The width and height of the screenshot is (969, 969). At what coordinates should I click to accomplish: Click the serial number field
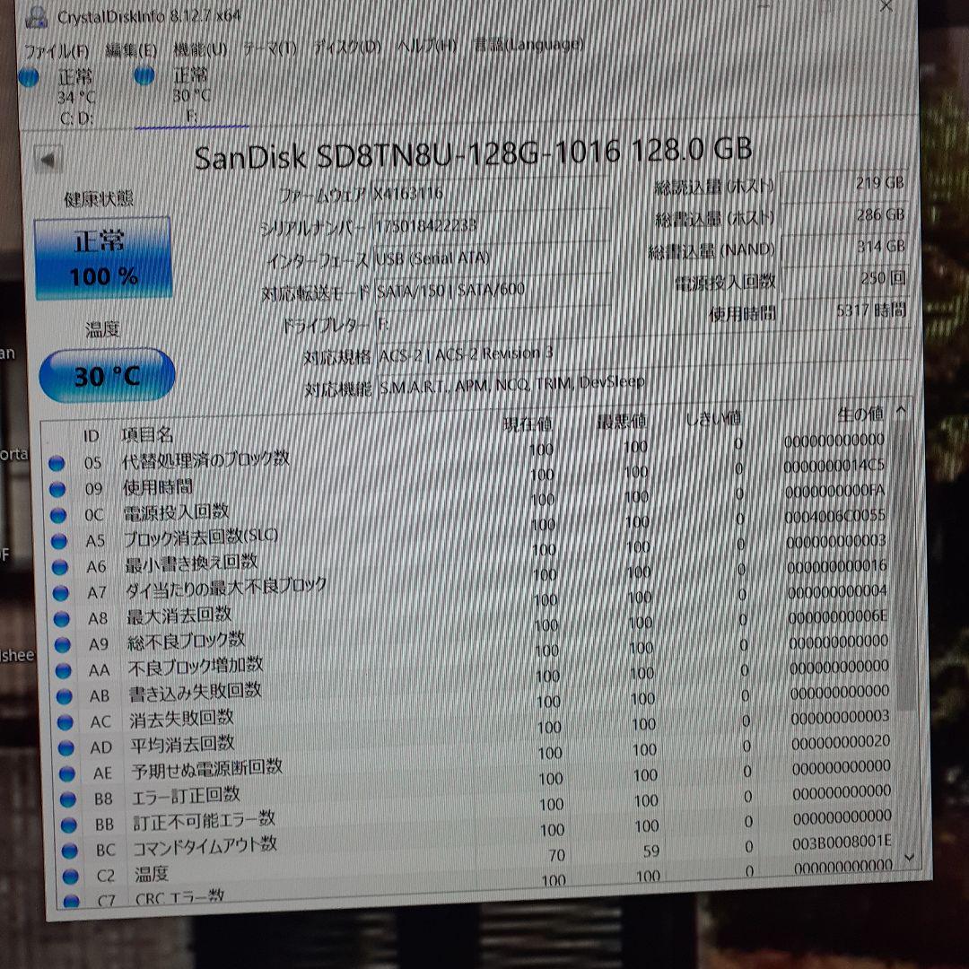(x=491, y=225)
